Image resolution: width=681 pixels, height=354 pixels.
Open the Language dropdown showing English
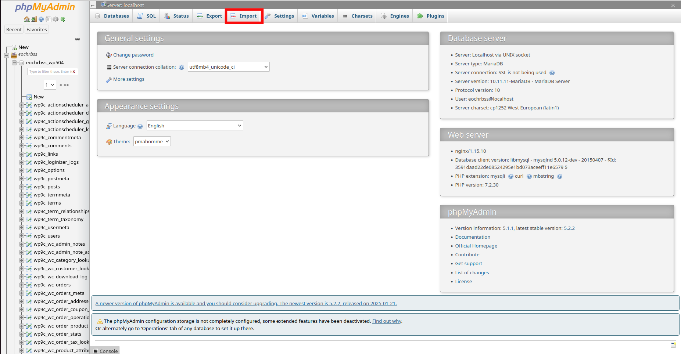point(195,126)
